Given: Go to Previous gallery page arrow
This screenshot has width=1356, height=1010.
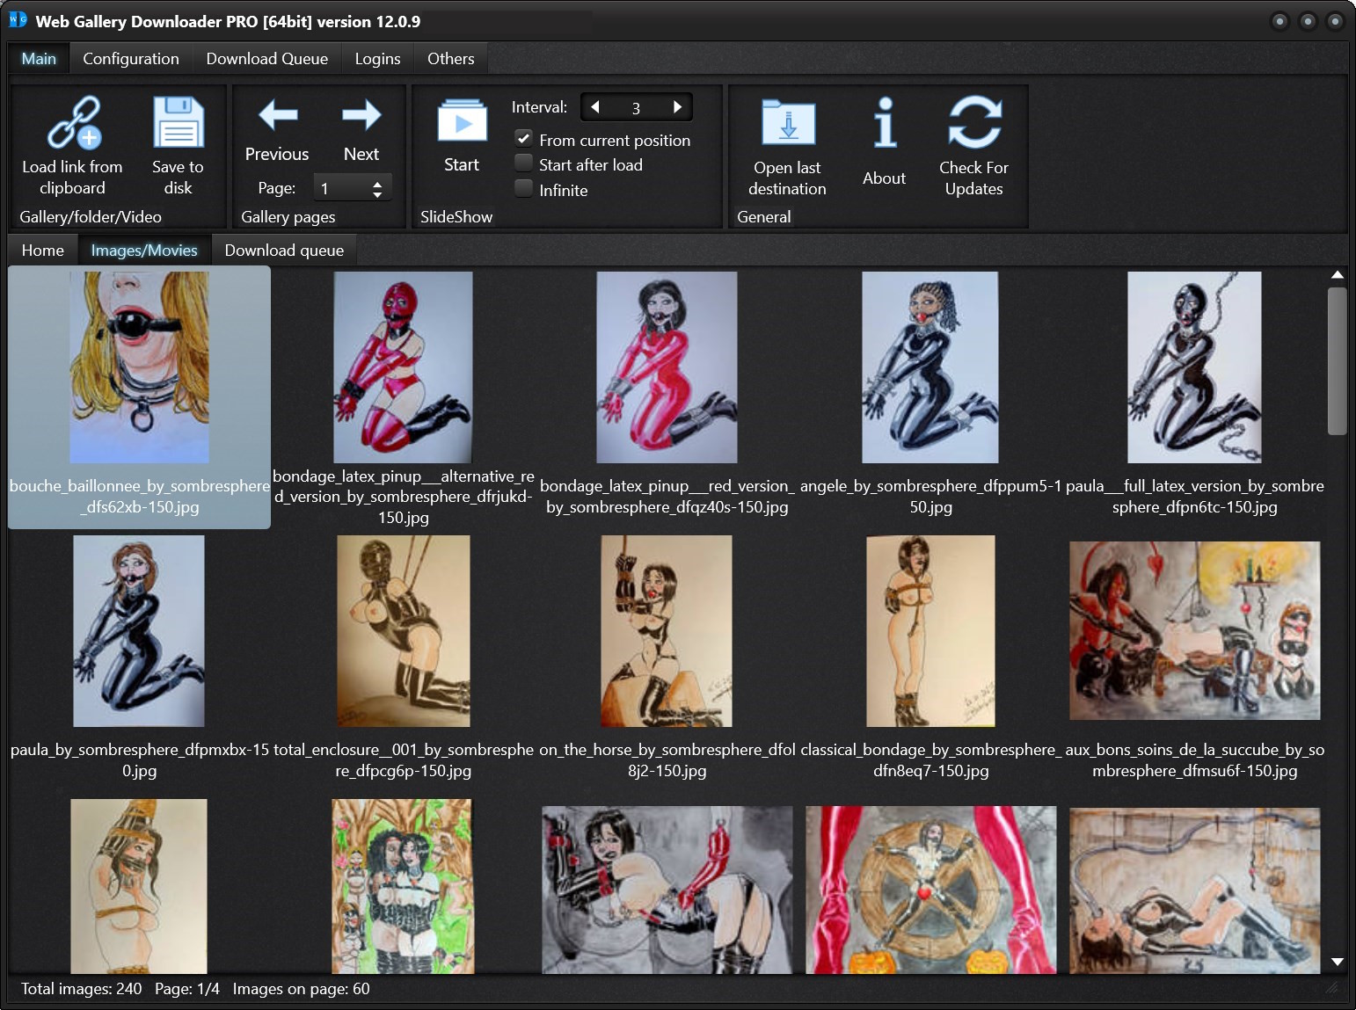Looking at the screenshot, I should (278, 115).
